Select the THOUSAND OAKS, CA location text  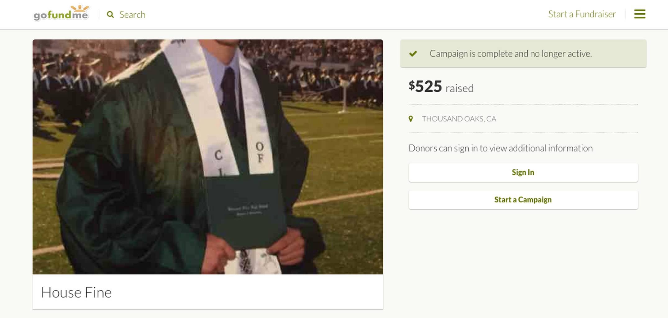point(459,119)
